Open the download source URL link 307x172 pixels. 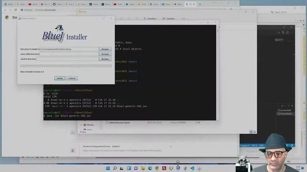click(122, 150)
